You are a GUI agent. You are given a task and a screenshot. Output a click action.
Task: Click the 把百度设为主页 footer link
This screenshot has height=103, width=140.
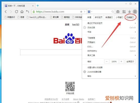tap(51, 99)
